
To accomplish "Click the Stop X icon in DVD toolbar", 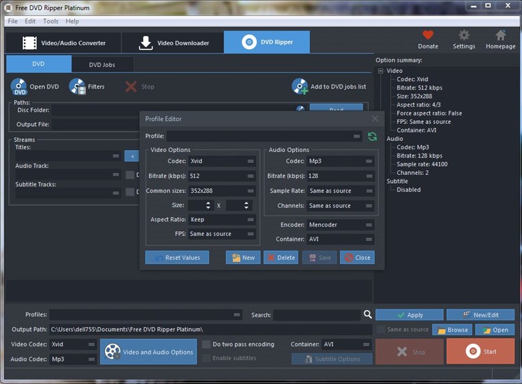I will tap(130, 86).
